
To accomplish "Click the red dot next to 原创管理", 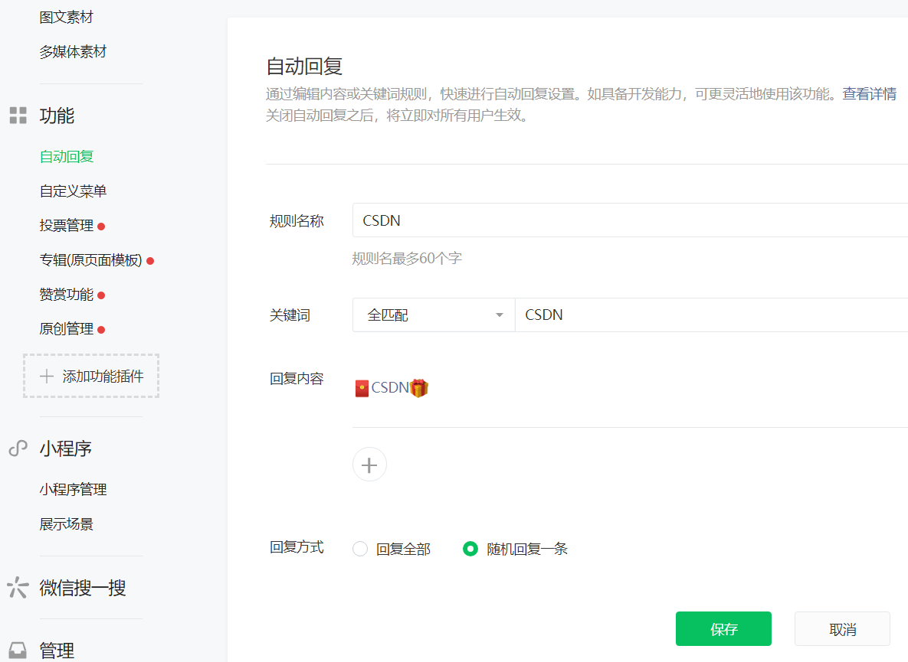I will pos(101,330).
